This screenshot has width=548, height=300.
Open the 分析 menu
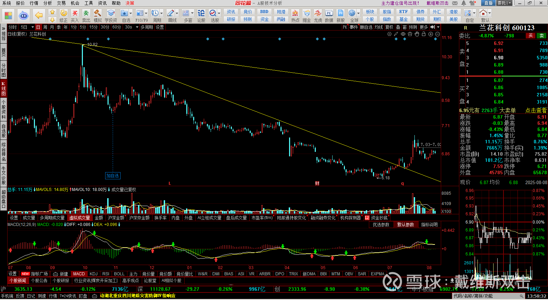[48, 3]
